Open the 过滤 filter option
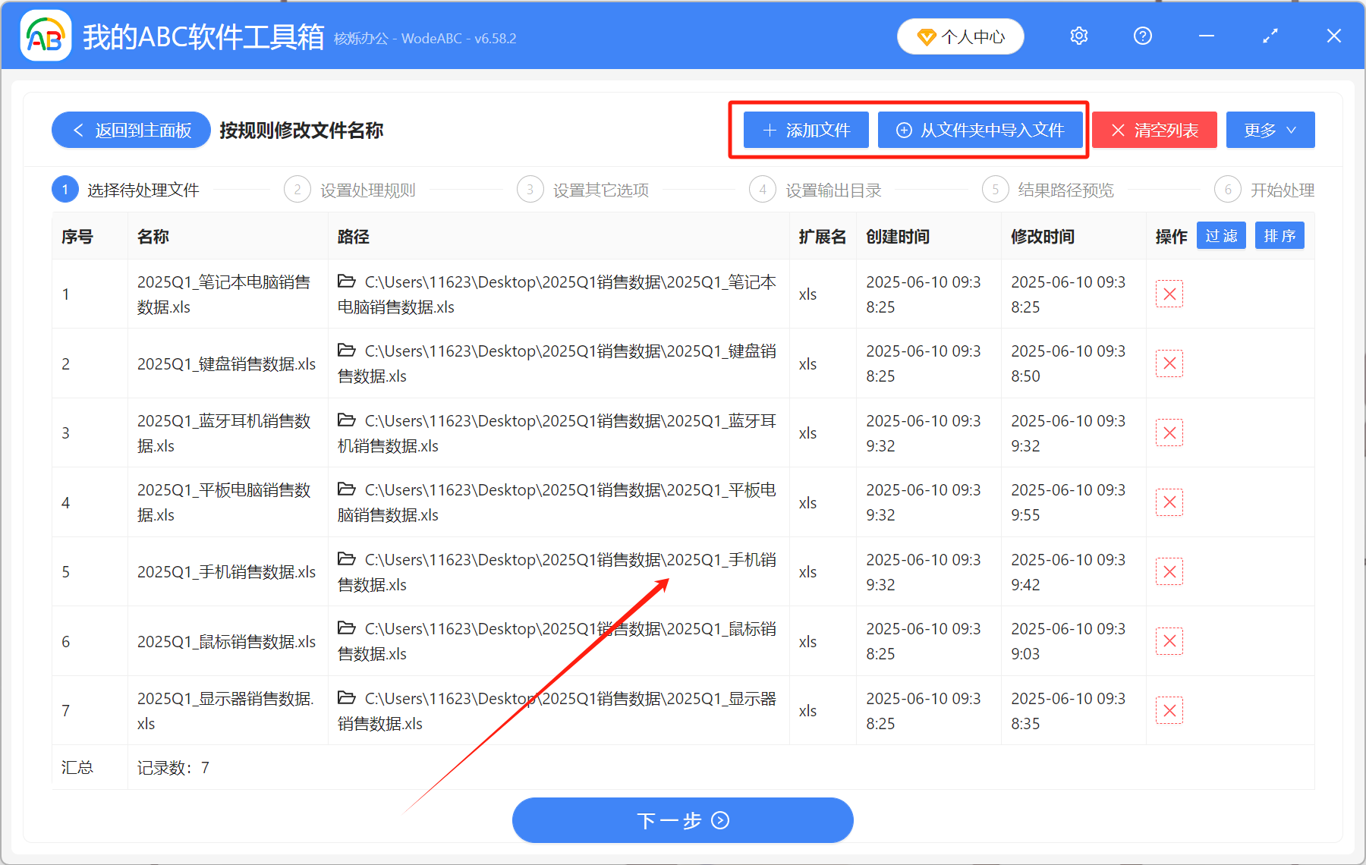 point(1220,235)
